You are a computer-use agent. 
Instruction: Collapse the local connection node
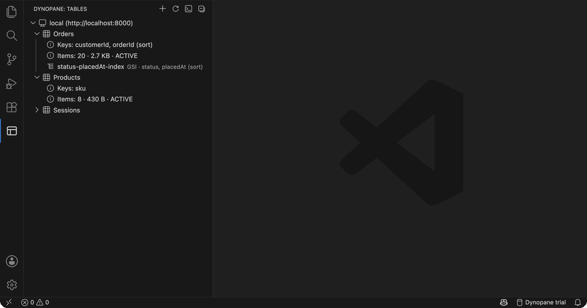pyautogui.click(x=33, y=23)
